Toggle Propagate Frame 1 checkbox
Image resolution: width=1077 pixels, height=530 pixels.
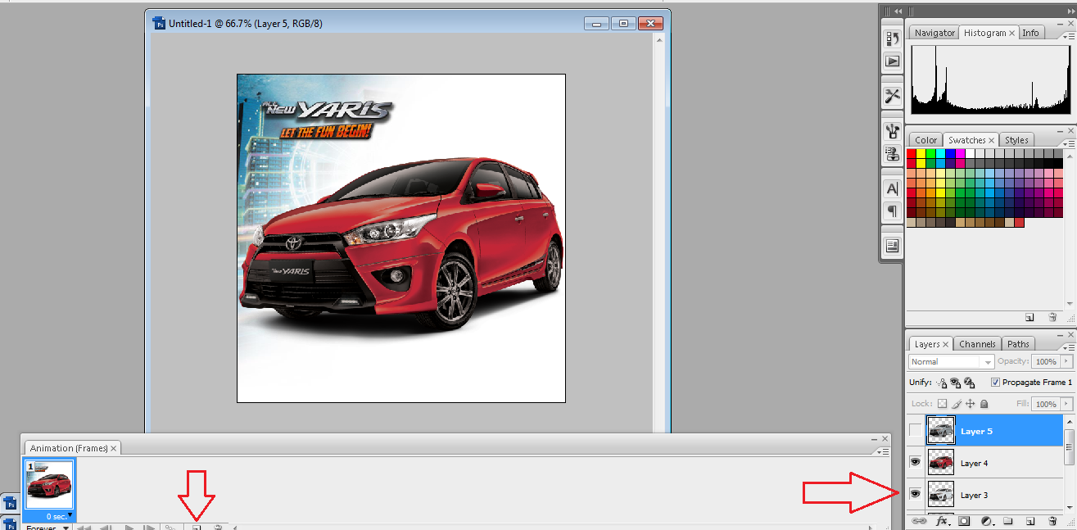pos(995,383)
